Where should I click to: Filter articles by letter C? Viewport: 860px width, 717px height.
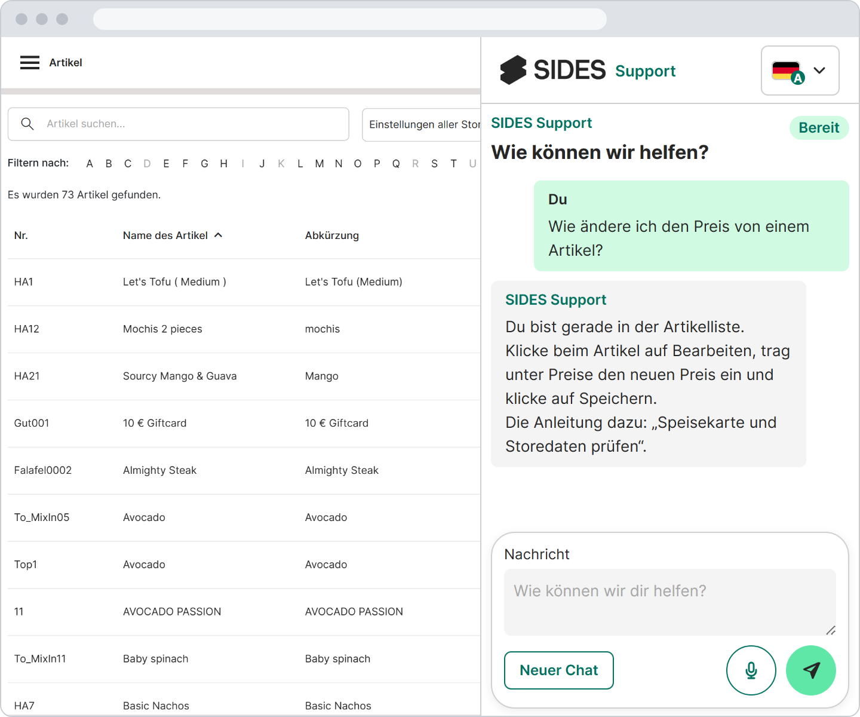pyautogui.click(x=128, y=164)
